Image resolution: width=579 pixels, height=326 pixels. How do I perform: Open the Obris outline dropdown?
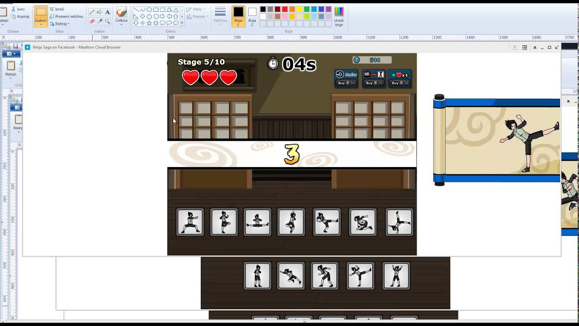[x=196, y=9]
